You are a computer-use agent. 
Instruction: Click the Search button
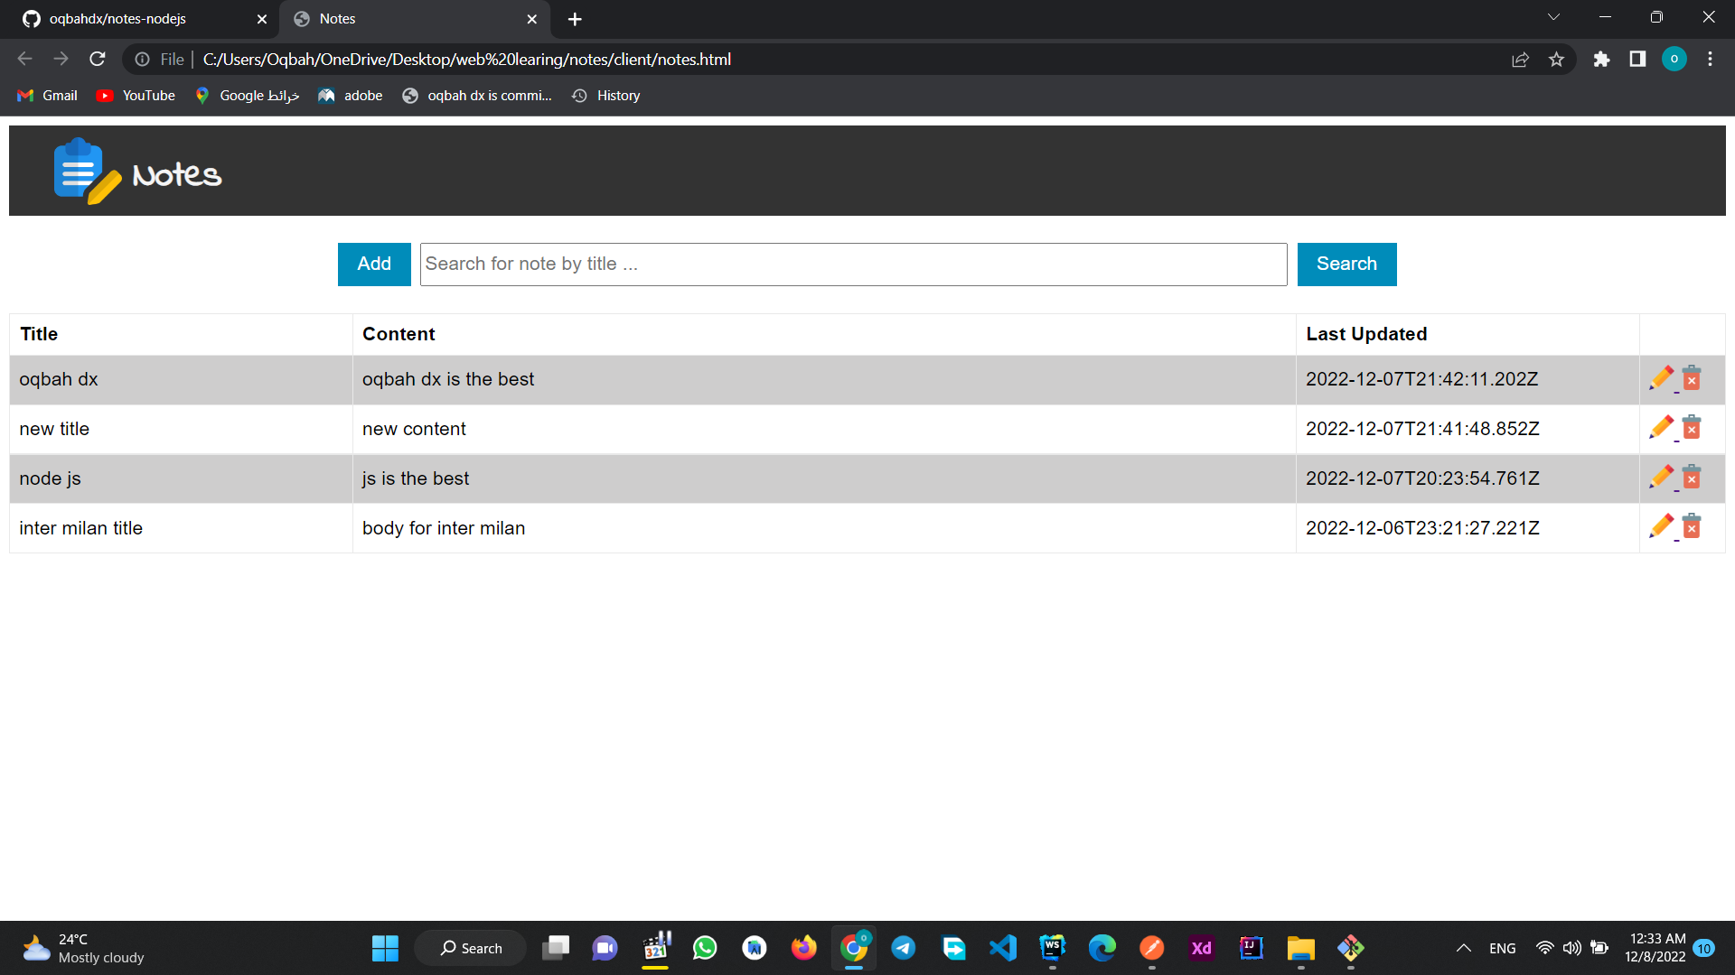tap(1346, 264)
